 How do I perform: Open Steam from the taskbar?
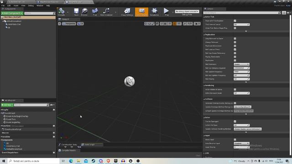coord(93,161)
